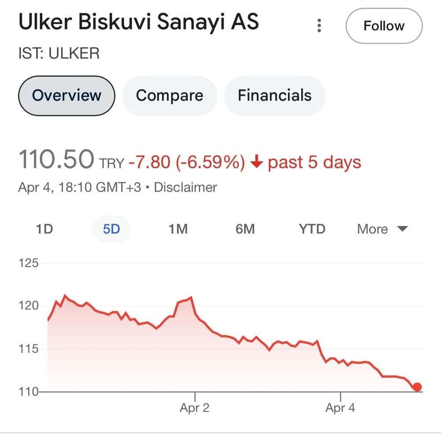The height and width of the screenshot is (439, 441).
Task: Click the Apr 2 date marker
Action: tap(194, 408)
